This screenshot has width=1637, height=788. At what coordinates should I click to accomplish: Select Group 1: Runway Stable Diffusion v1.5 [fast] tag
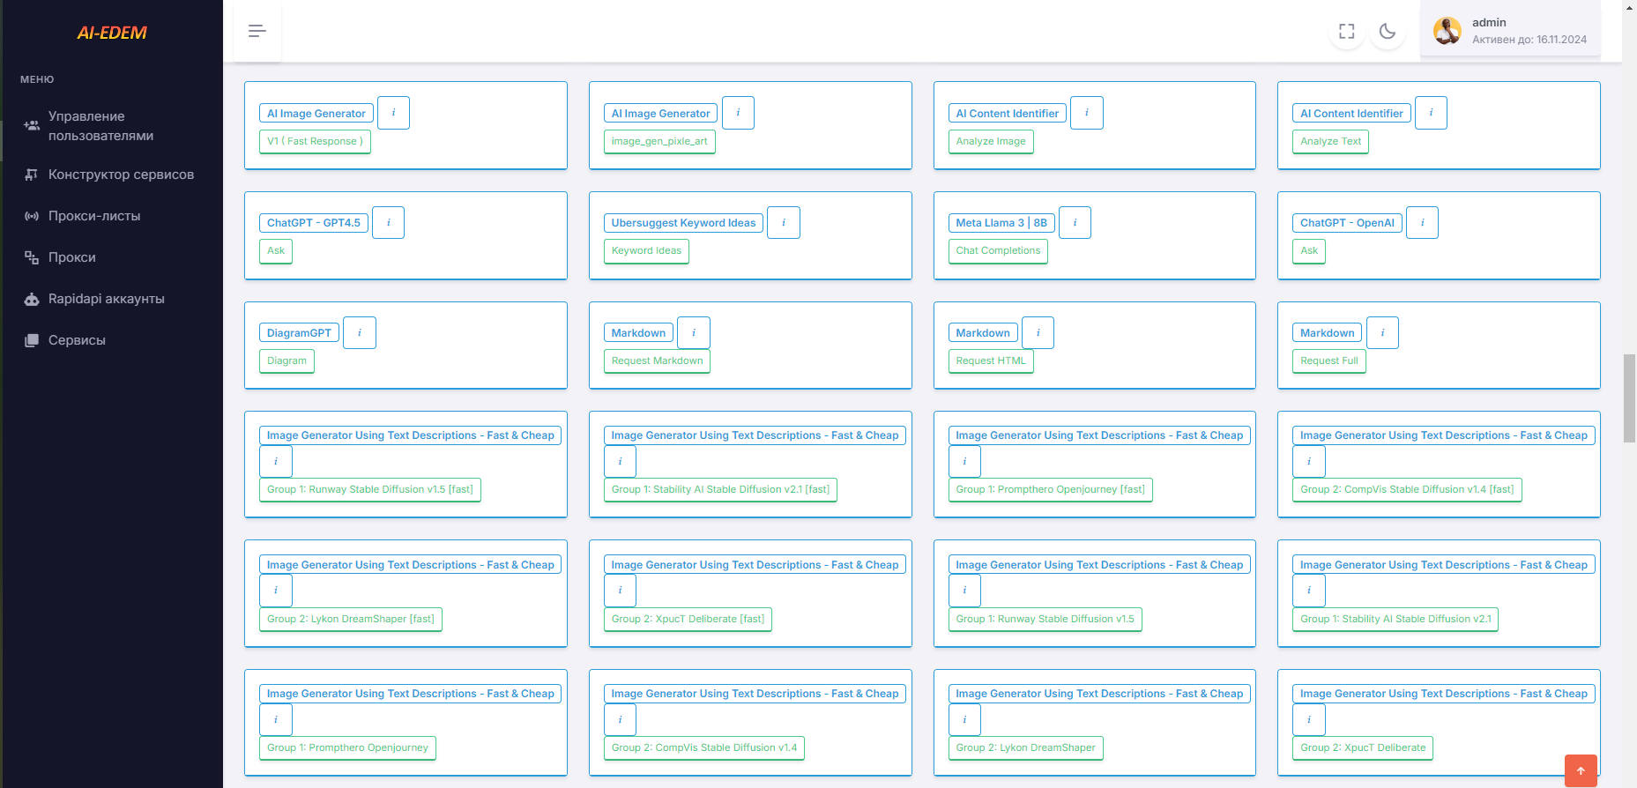pos(370,489)
